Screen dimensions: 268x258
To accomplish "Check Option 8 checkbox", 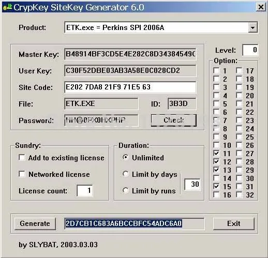I will tap(216, 128).
